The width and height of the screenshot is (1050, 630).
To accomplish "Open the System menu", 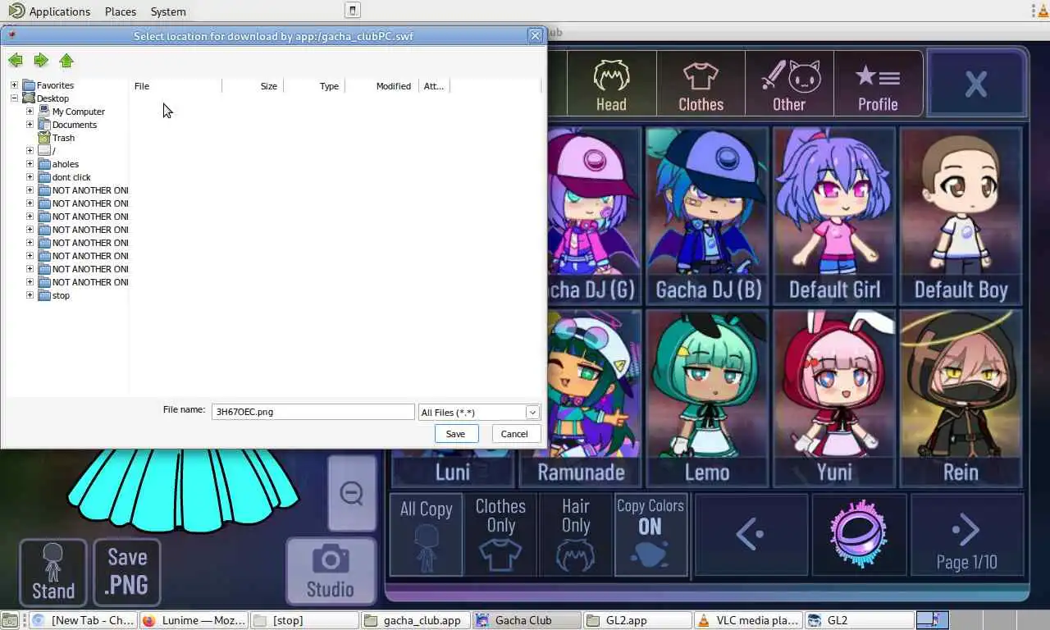I will (x=168, y=11).
